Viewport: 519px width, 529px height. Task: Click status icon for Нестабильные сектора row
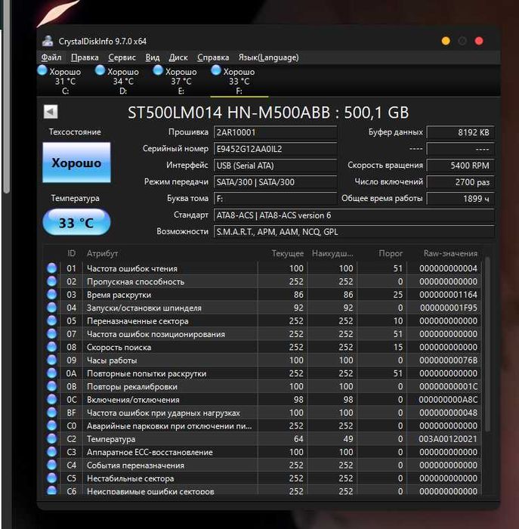pos(51,478)
